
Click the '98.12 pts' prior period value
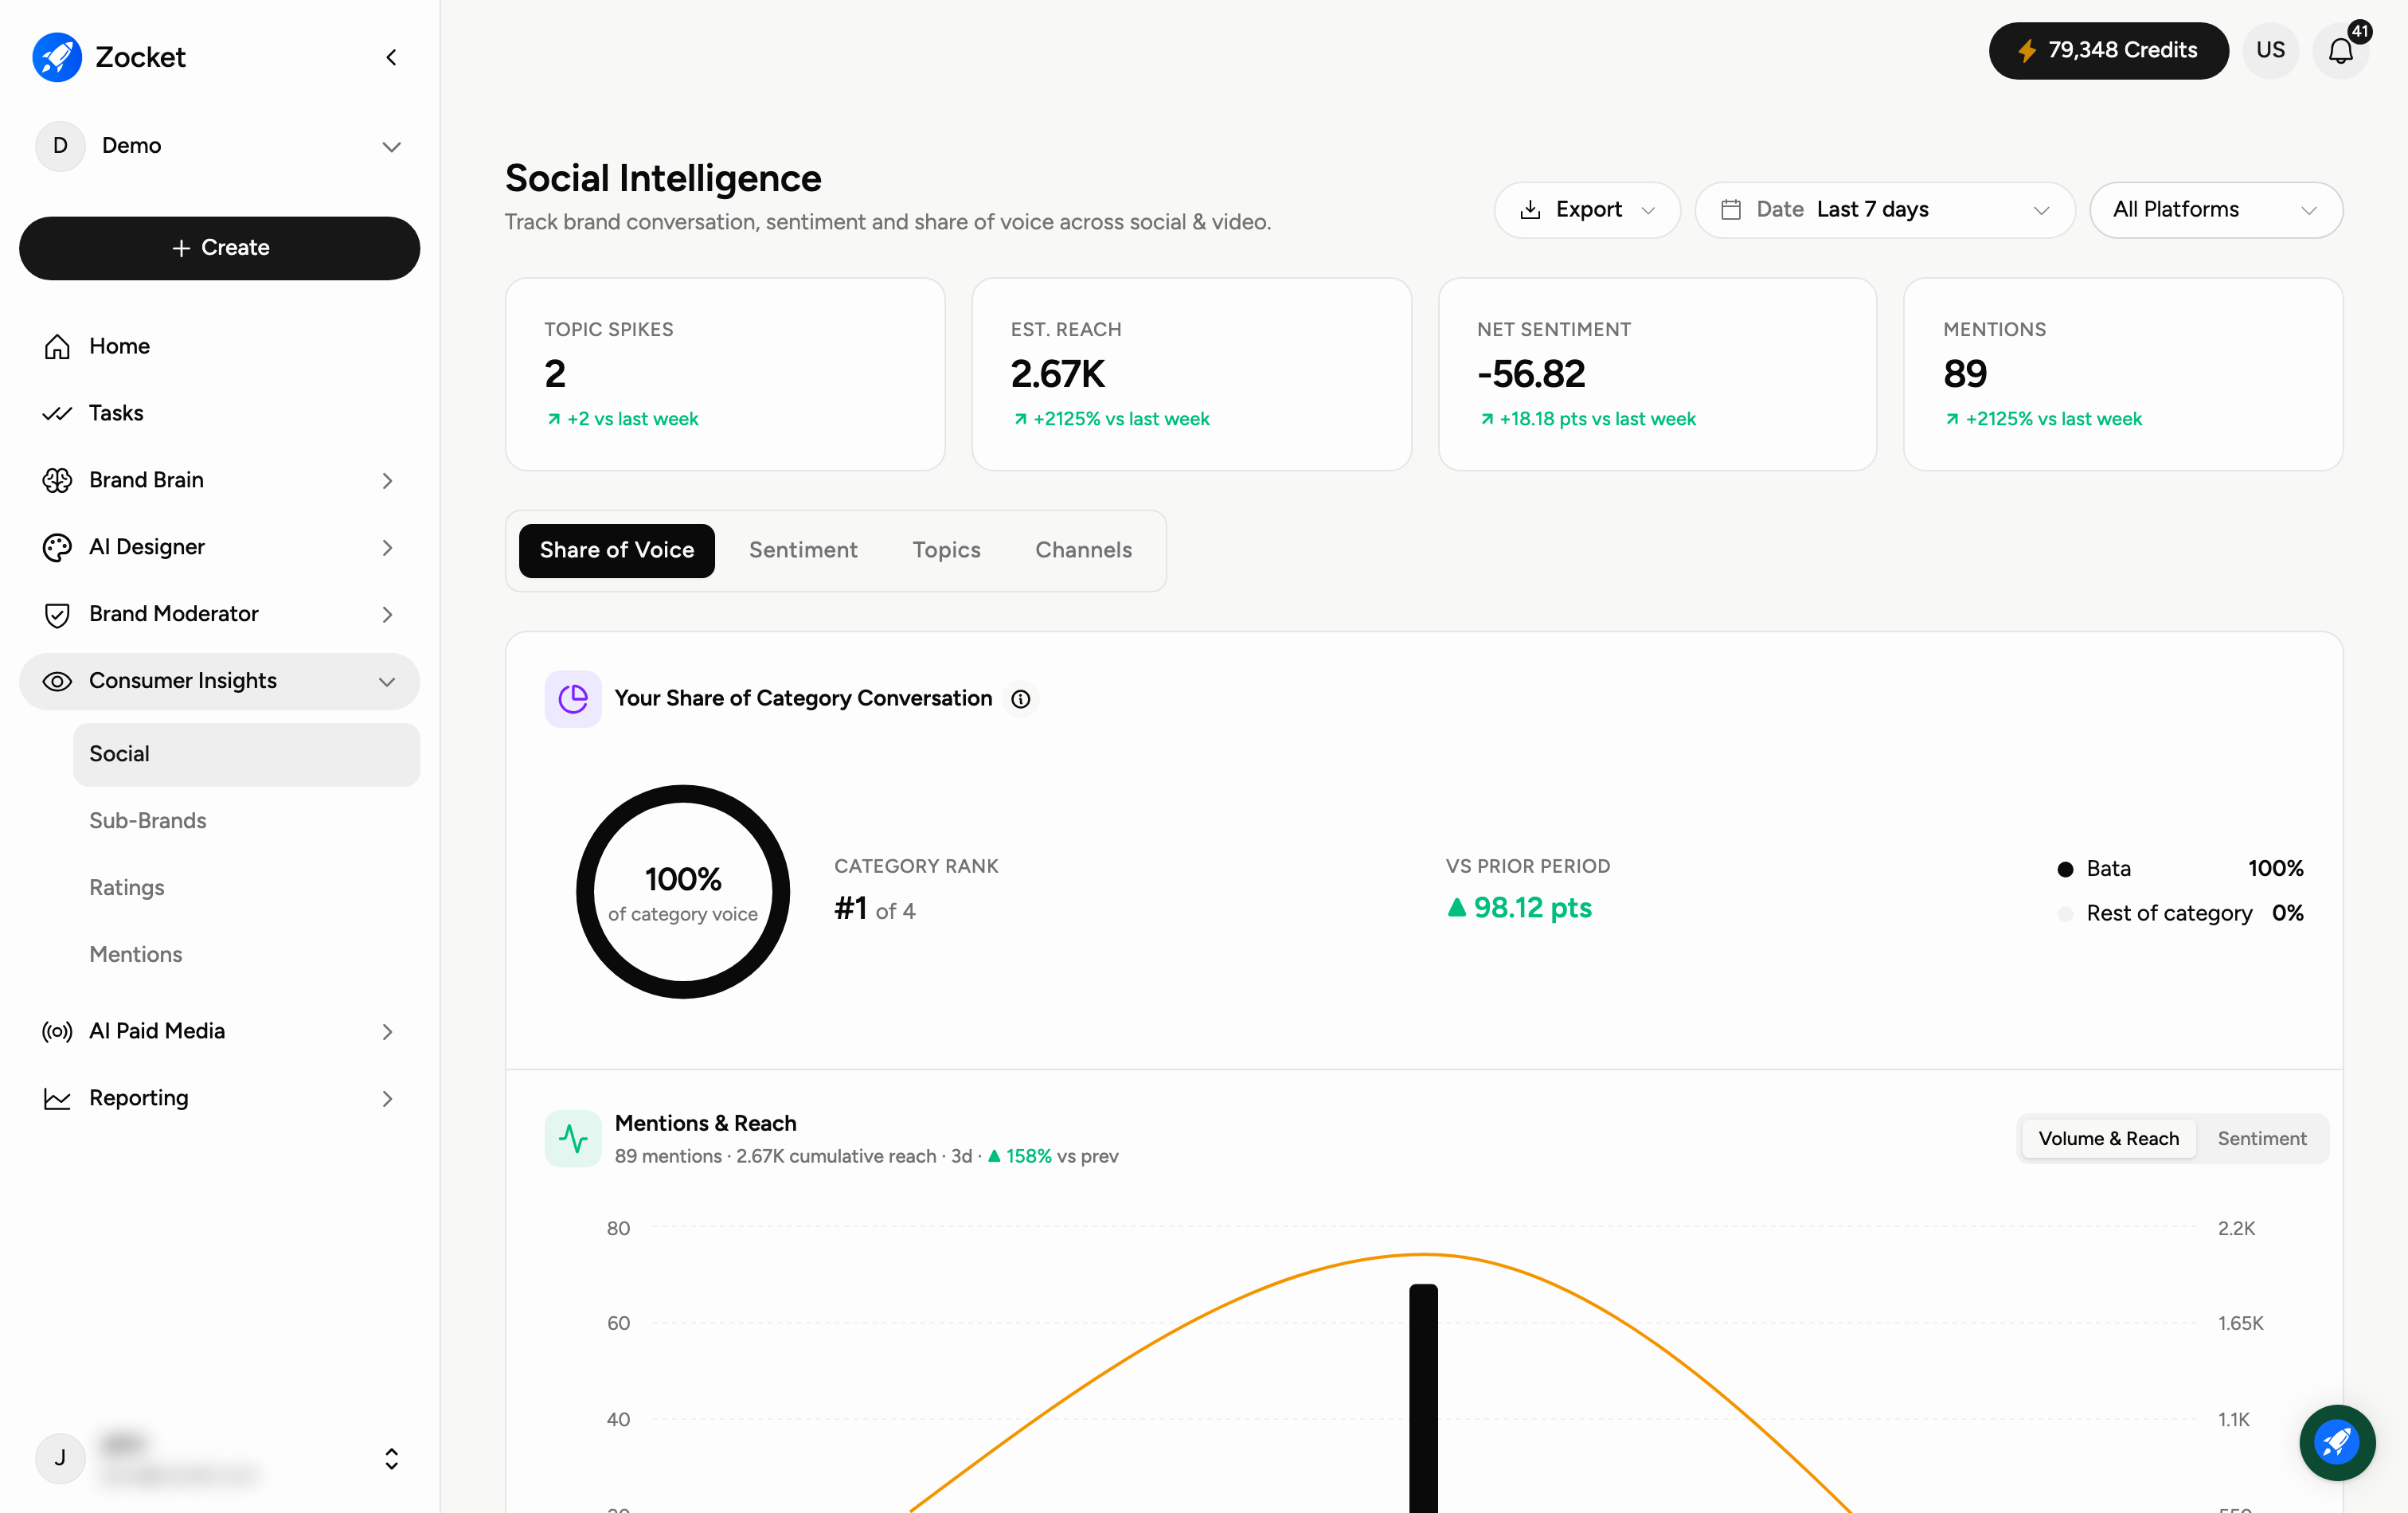coord(1519,908)
